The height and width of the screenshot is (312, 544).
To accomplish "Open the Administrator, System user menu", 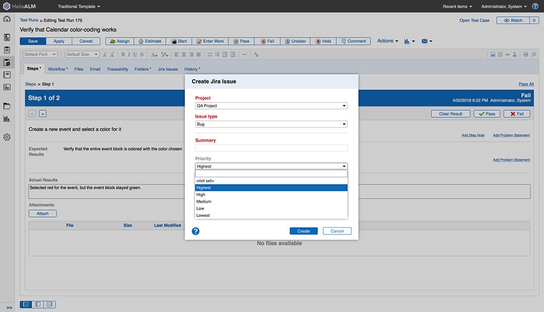I will [x=504, y=6].
